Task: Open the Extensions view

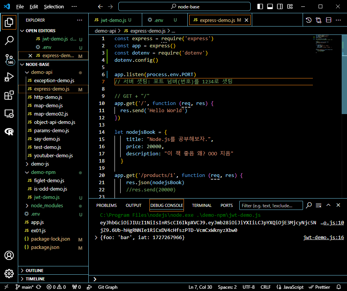Action: [x=9, y=95]
